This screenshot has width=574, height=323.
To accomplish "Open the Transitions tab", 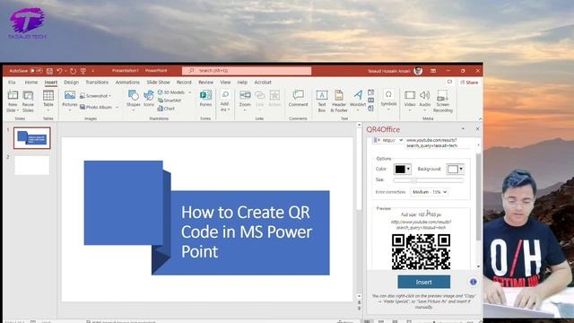I will click(x=97, y=83).
